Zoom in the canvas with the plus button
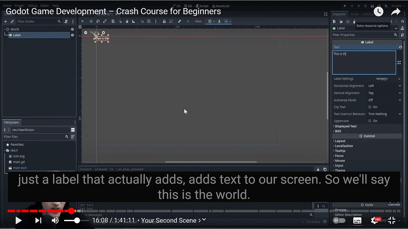 coord(103,33)
